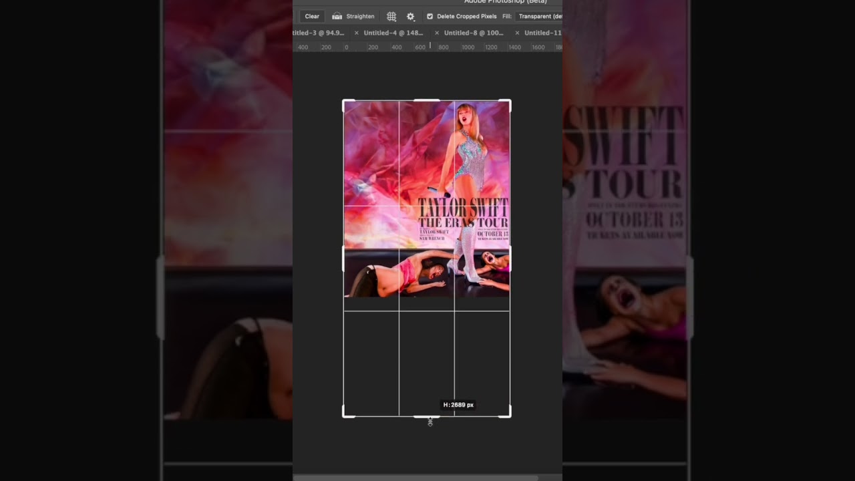Open the Fill dropdown set to Transparent
Viewport: 855px width, 481px height.
click(540, 16)
